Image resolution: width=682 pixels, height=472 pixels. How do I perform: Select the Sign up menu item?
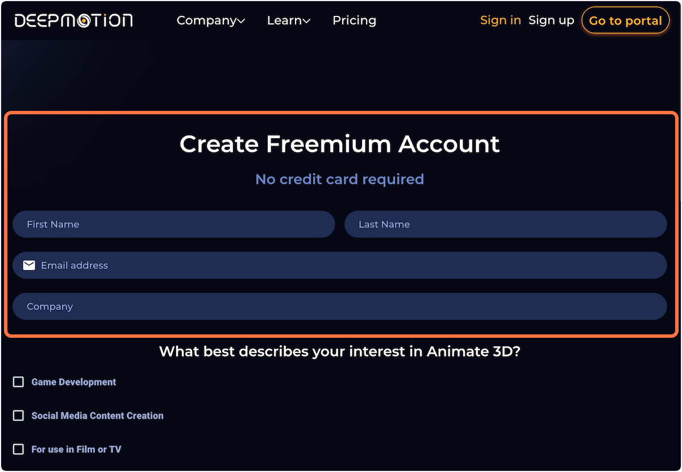[x=551, y=20]
